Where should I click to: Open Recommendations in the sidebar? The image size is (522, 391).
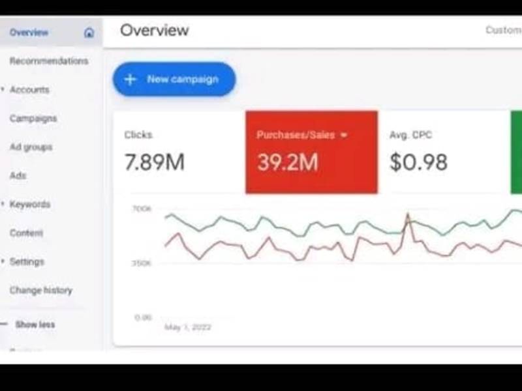click(x=49, y=61)
